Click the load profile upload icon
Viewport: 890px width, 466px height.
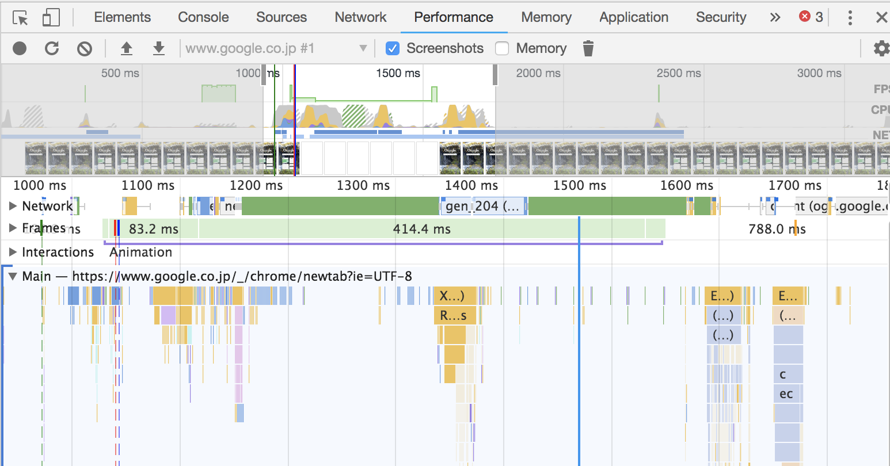coord(127,48)
